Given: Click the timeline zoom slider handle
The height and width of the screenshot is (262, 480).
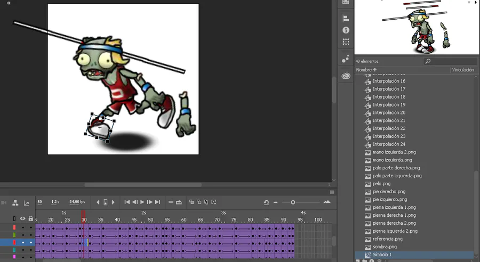Looking at the screenshot, I should pyautogui.click(x=293, y=202).
